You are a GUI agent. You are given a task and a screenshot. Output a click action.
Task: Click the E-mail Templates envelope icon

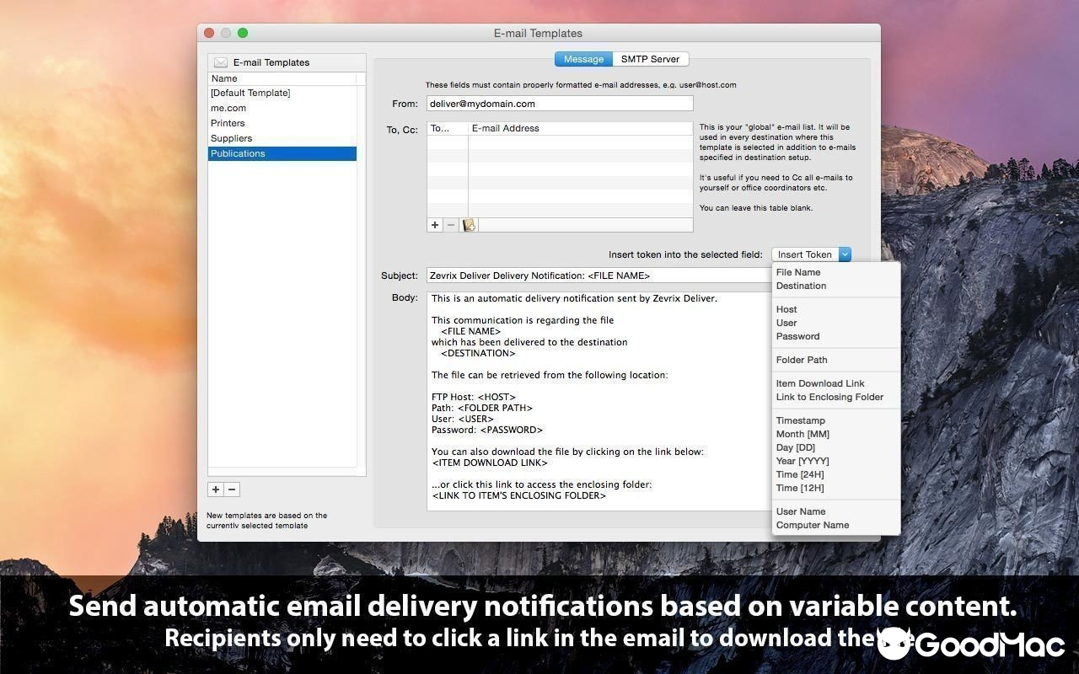(x=221, y=62)
